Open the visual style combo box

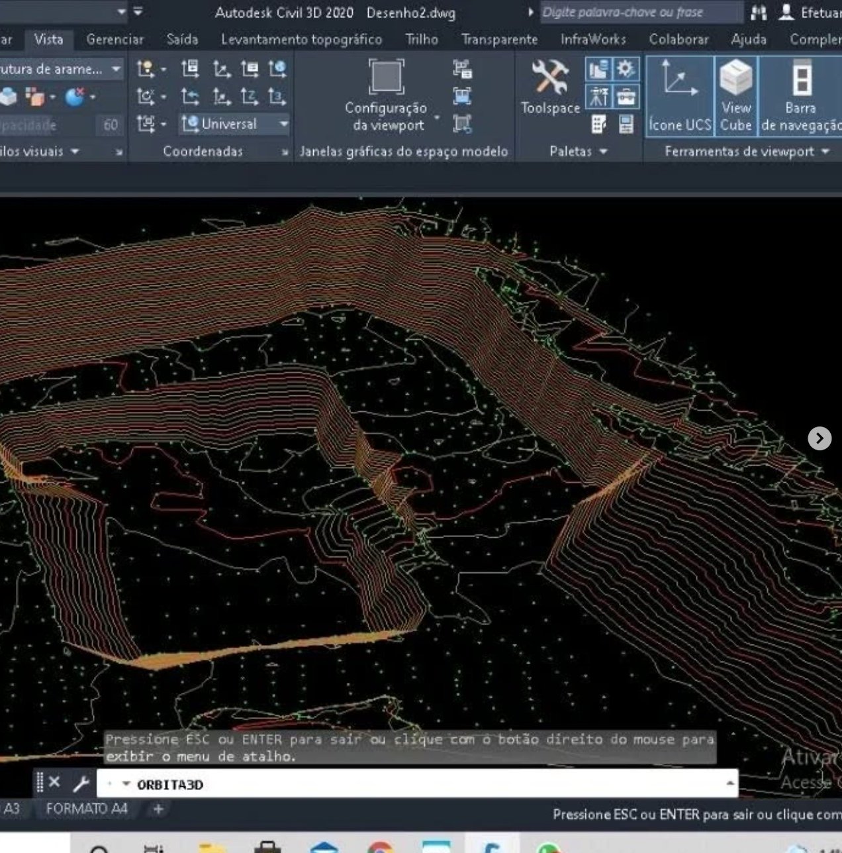(61, 69)
